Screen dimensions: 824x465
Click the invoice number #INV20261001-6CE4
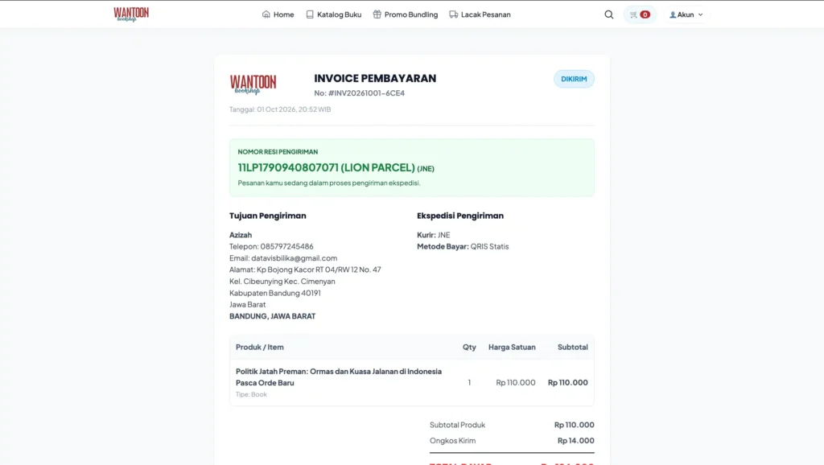[x=366, y=93]
